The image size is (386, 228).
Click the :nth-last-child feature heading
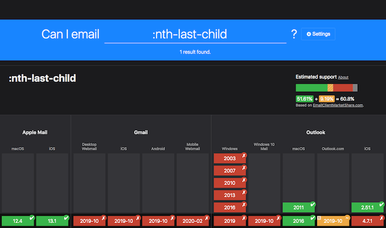(x=42, y=78)
